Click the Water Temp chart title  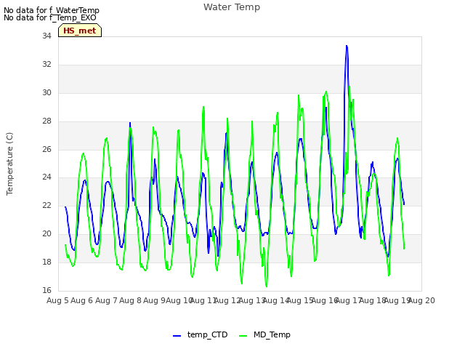coord(232,7)
